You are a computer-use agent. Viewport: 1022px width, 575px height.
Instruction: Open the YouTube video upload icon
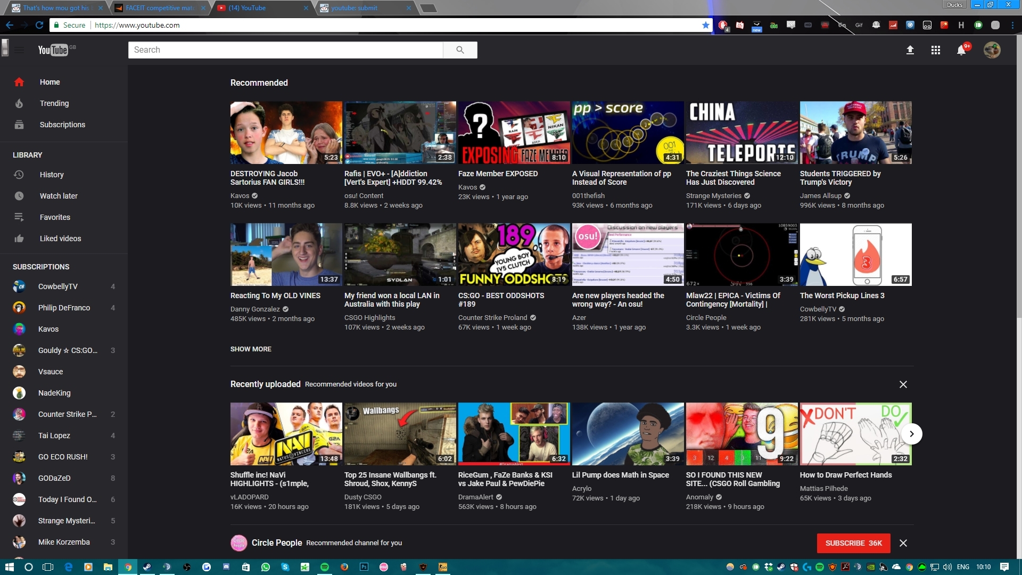910,50
